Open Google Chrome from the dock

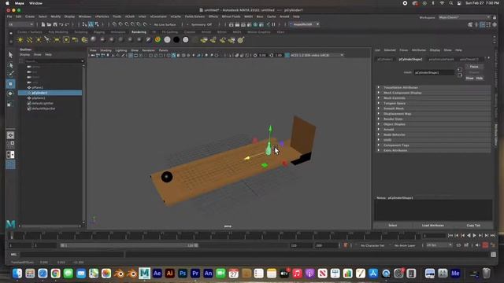click(55, 274)
